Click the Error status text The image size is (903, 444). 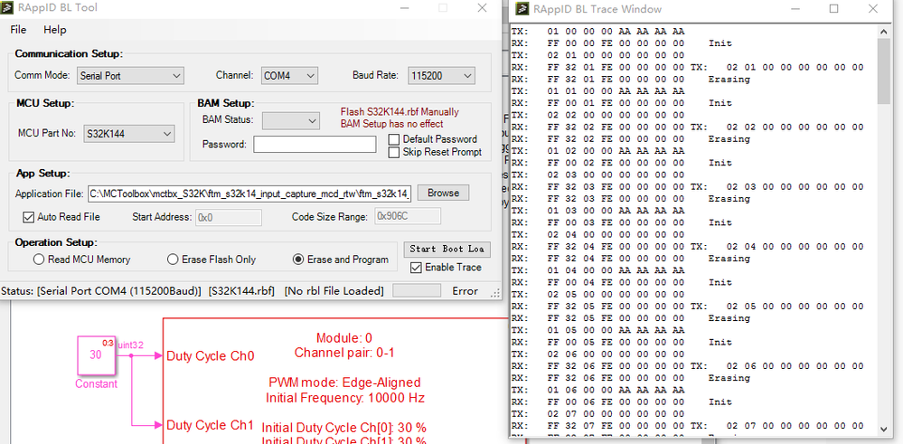pos(465,291)
